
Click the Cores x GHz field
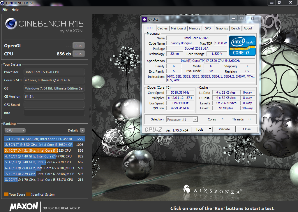(x=54, y=80)
